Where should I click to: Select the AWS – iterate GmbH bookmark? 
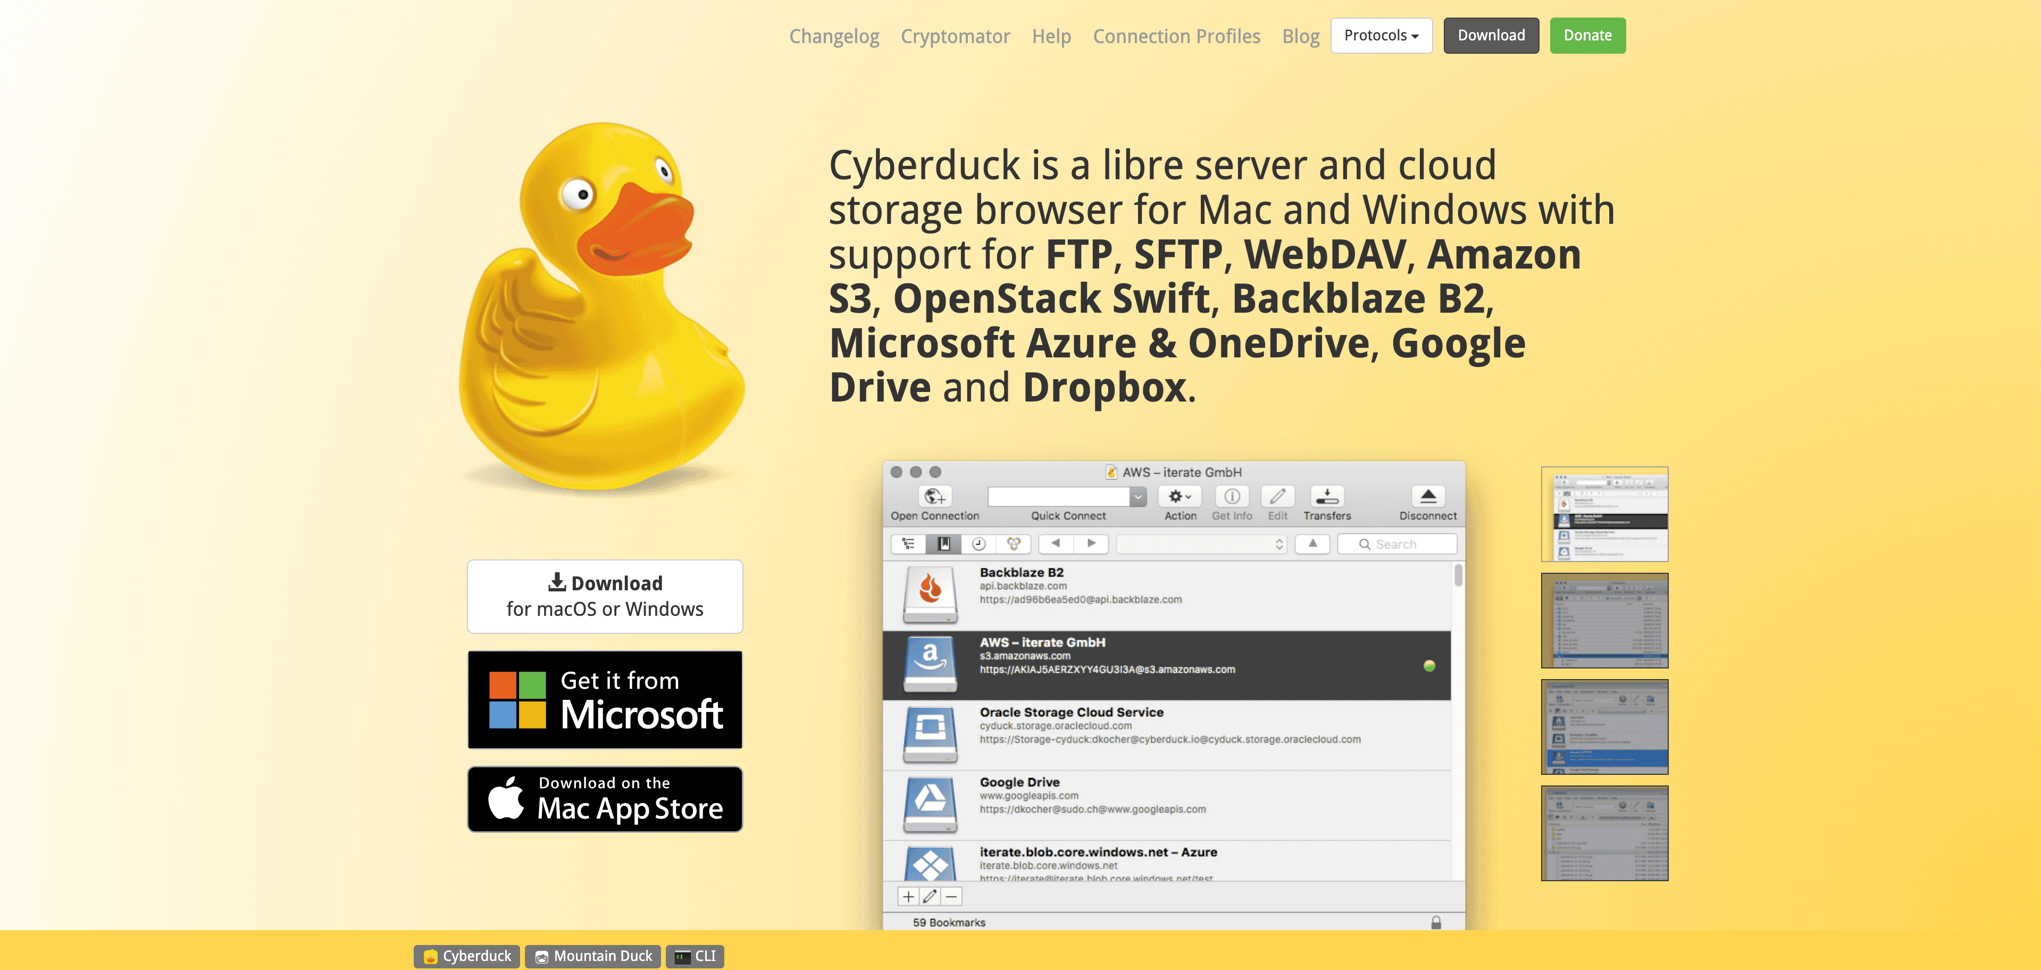(x=1166, y=665)
